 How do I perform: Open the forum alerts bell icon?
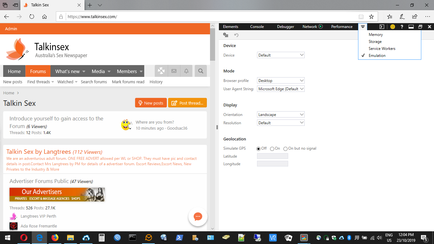click(186, 71)
